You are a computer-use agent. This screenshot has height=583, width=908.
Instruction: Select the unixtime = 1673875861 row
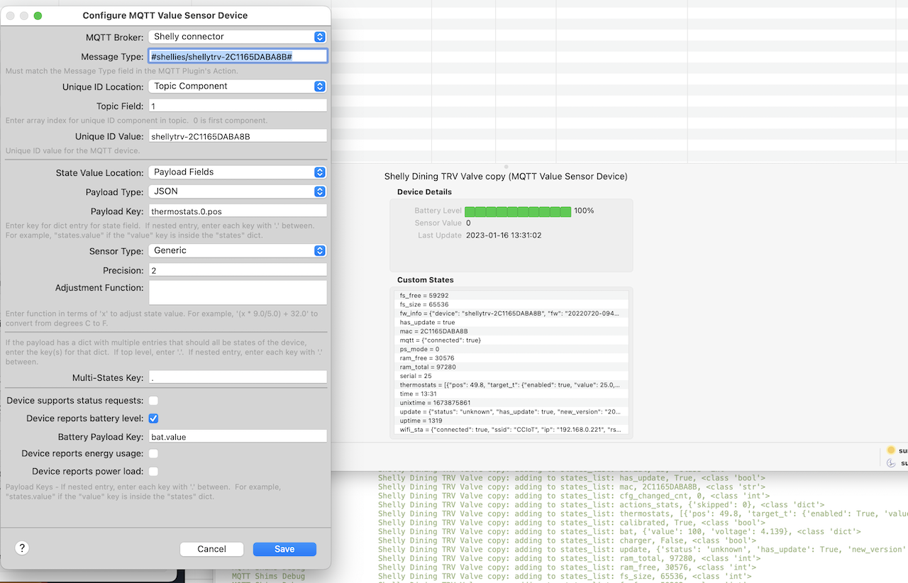511,403
